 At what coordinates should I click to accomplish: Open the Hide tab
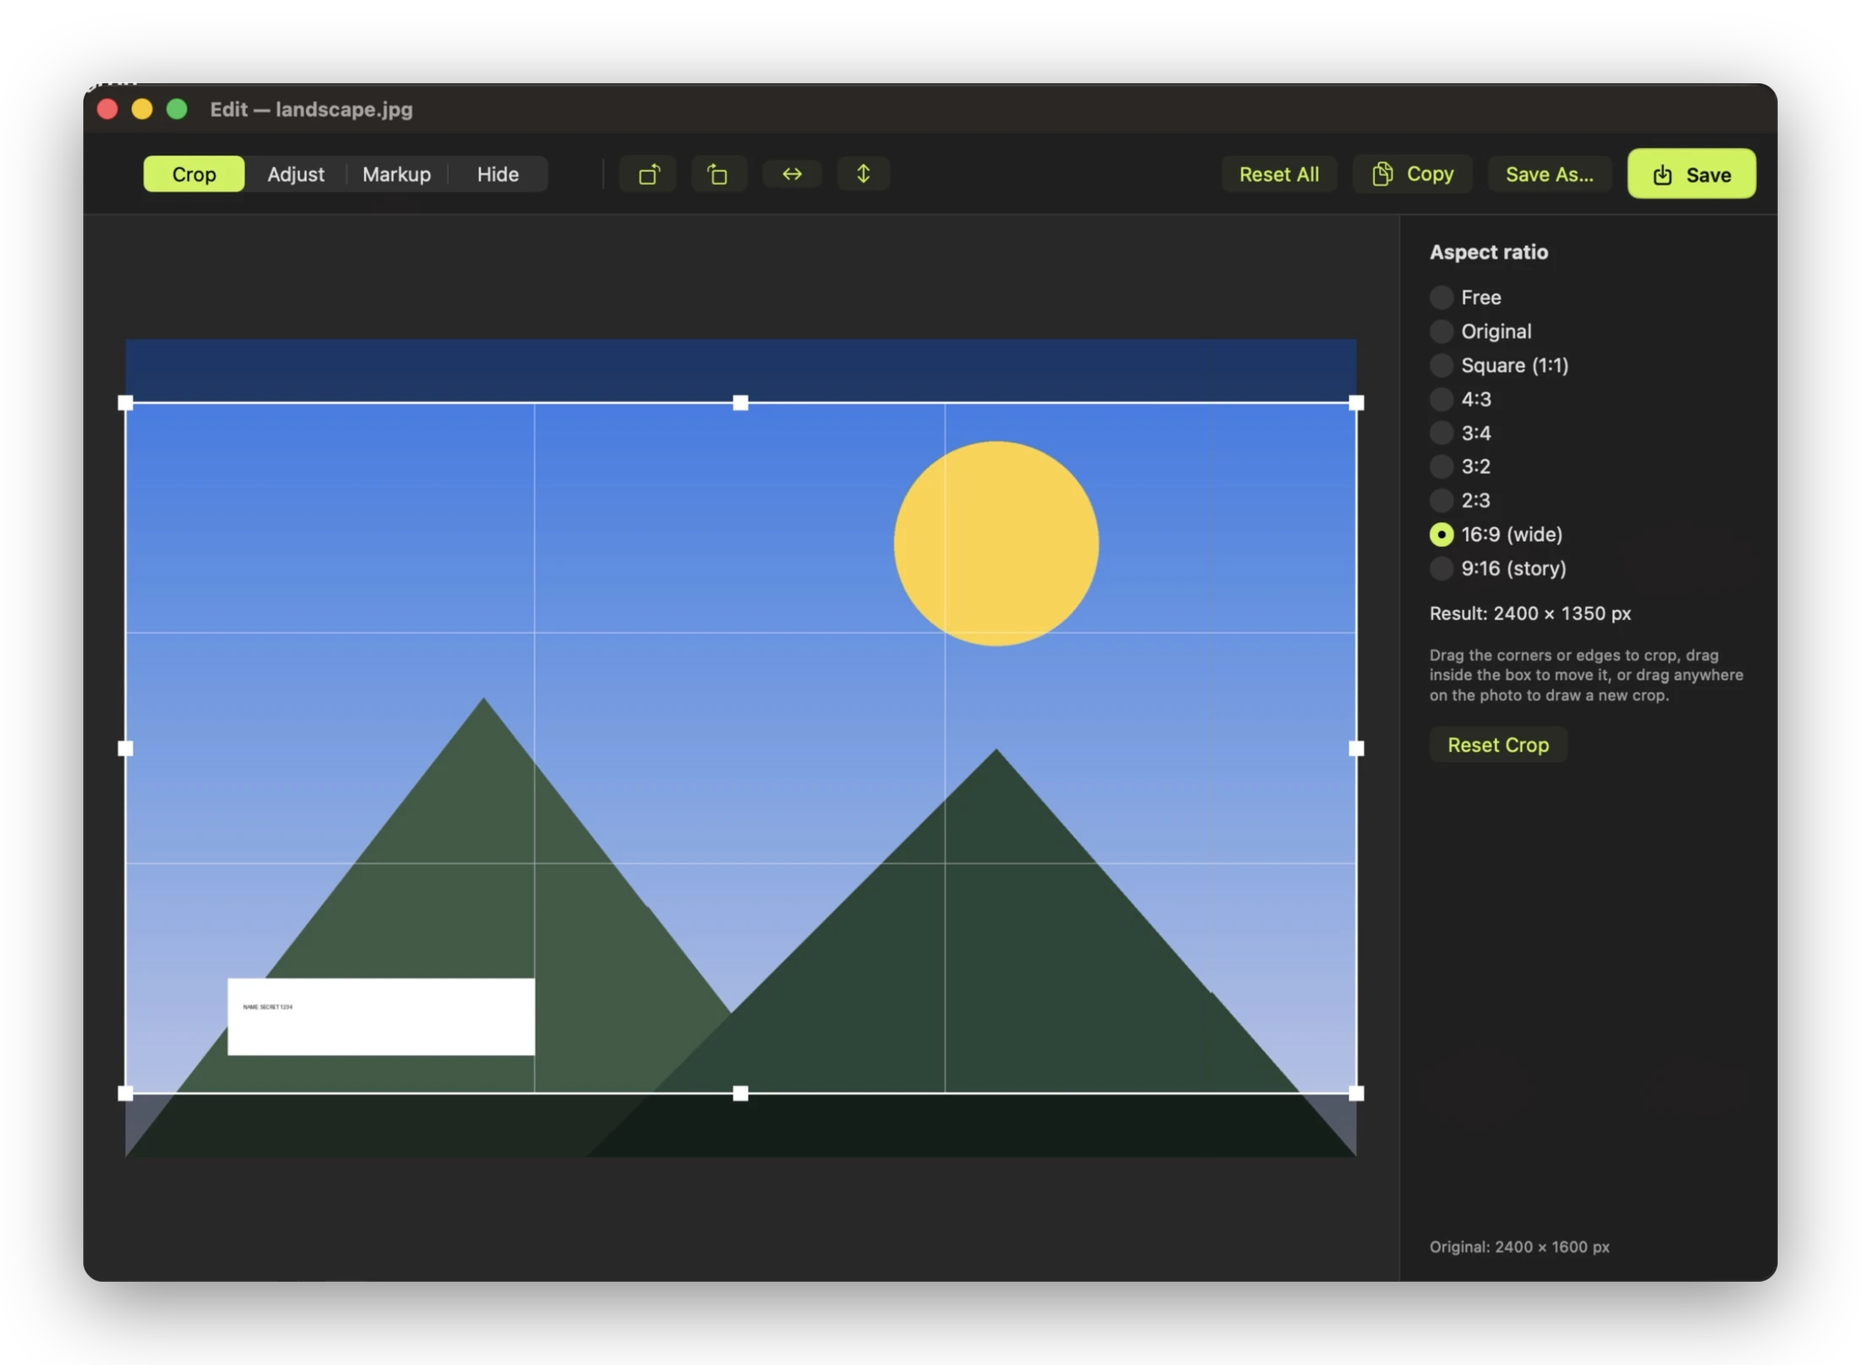pos(497,174)
